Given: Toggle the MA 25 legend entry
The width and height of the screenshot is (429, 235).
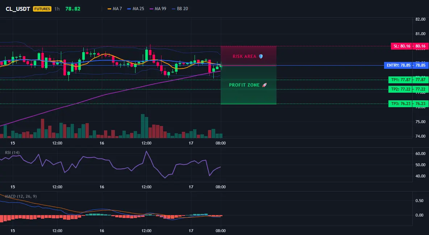Looking at the screenshot, I should coord(136,9).
